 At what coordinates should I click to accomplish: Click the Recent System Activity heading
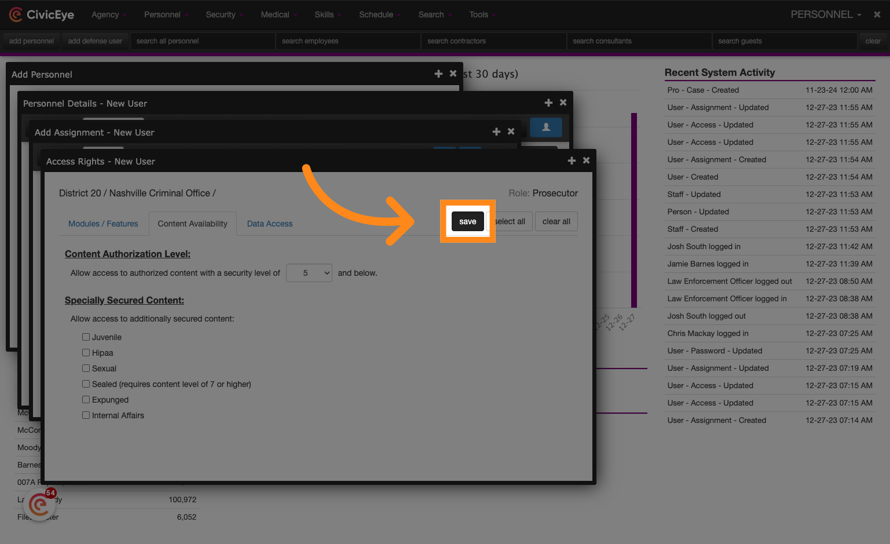720,72
